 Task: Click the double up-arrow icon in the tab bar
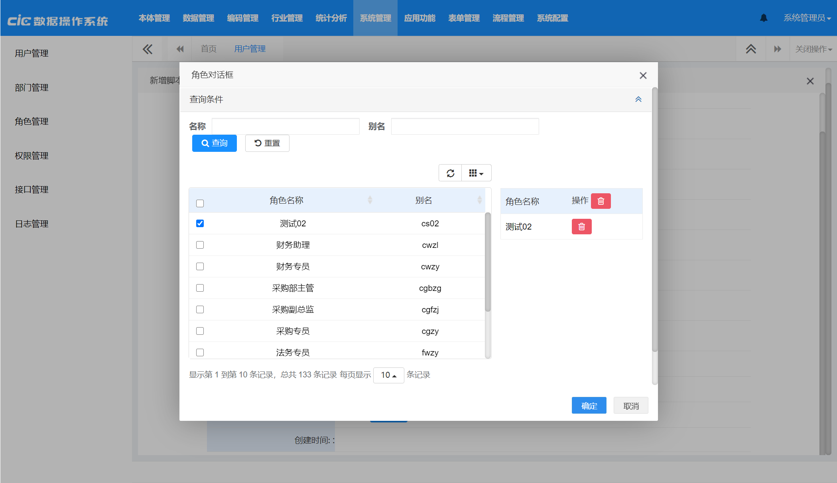751,49
